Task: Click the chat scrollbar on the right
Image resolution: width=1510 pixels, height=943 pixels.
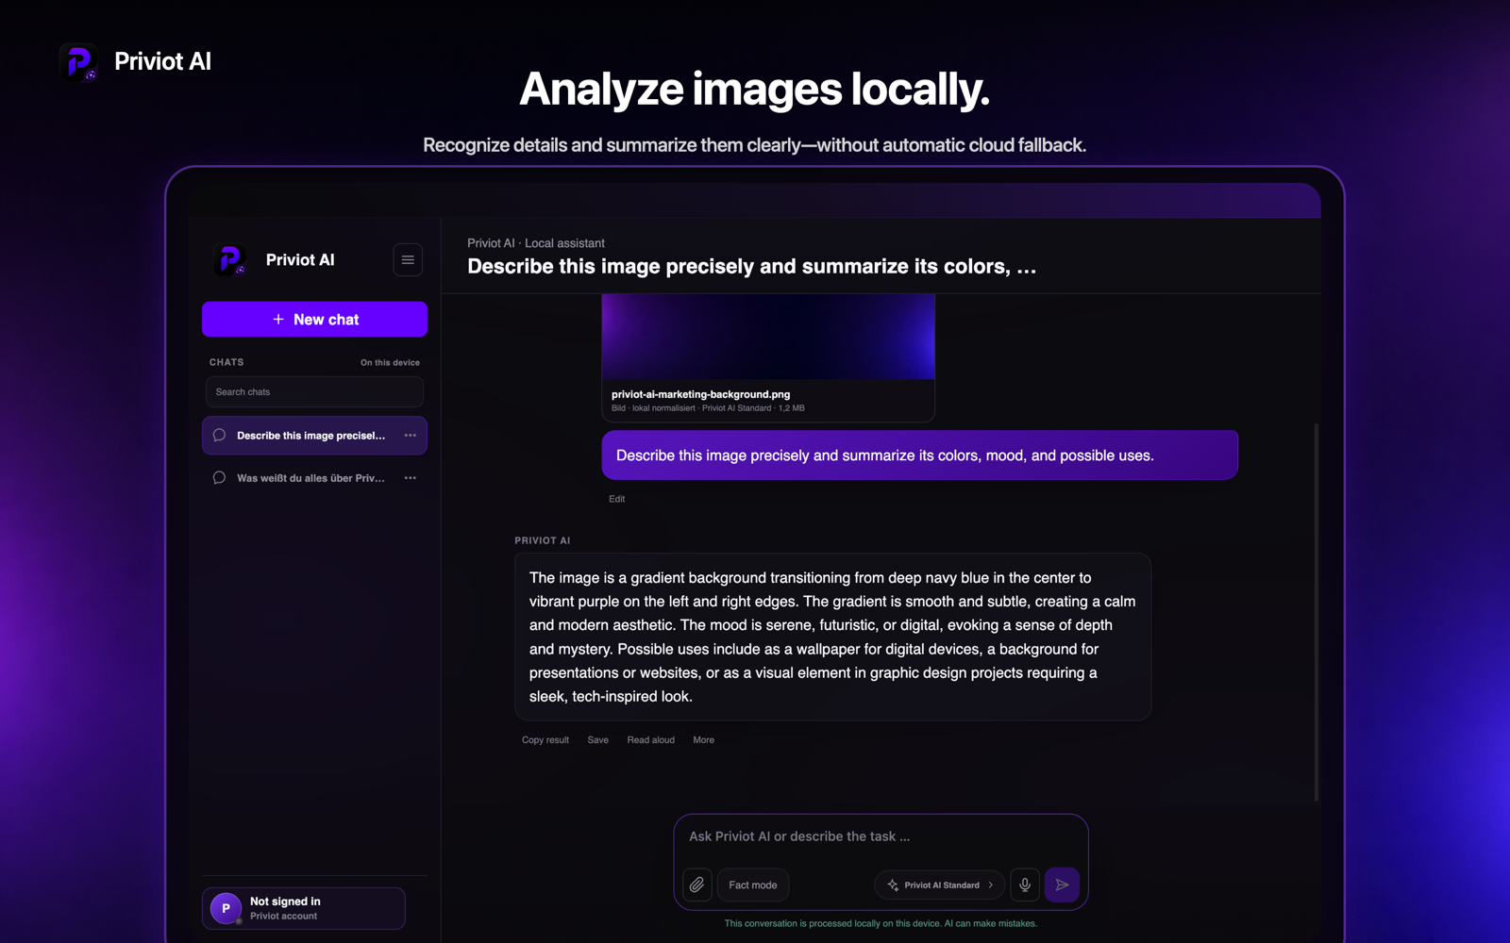Action: [1317, 613]
